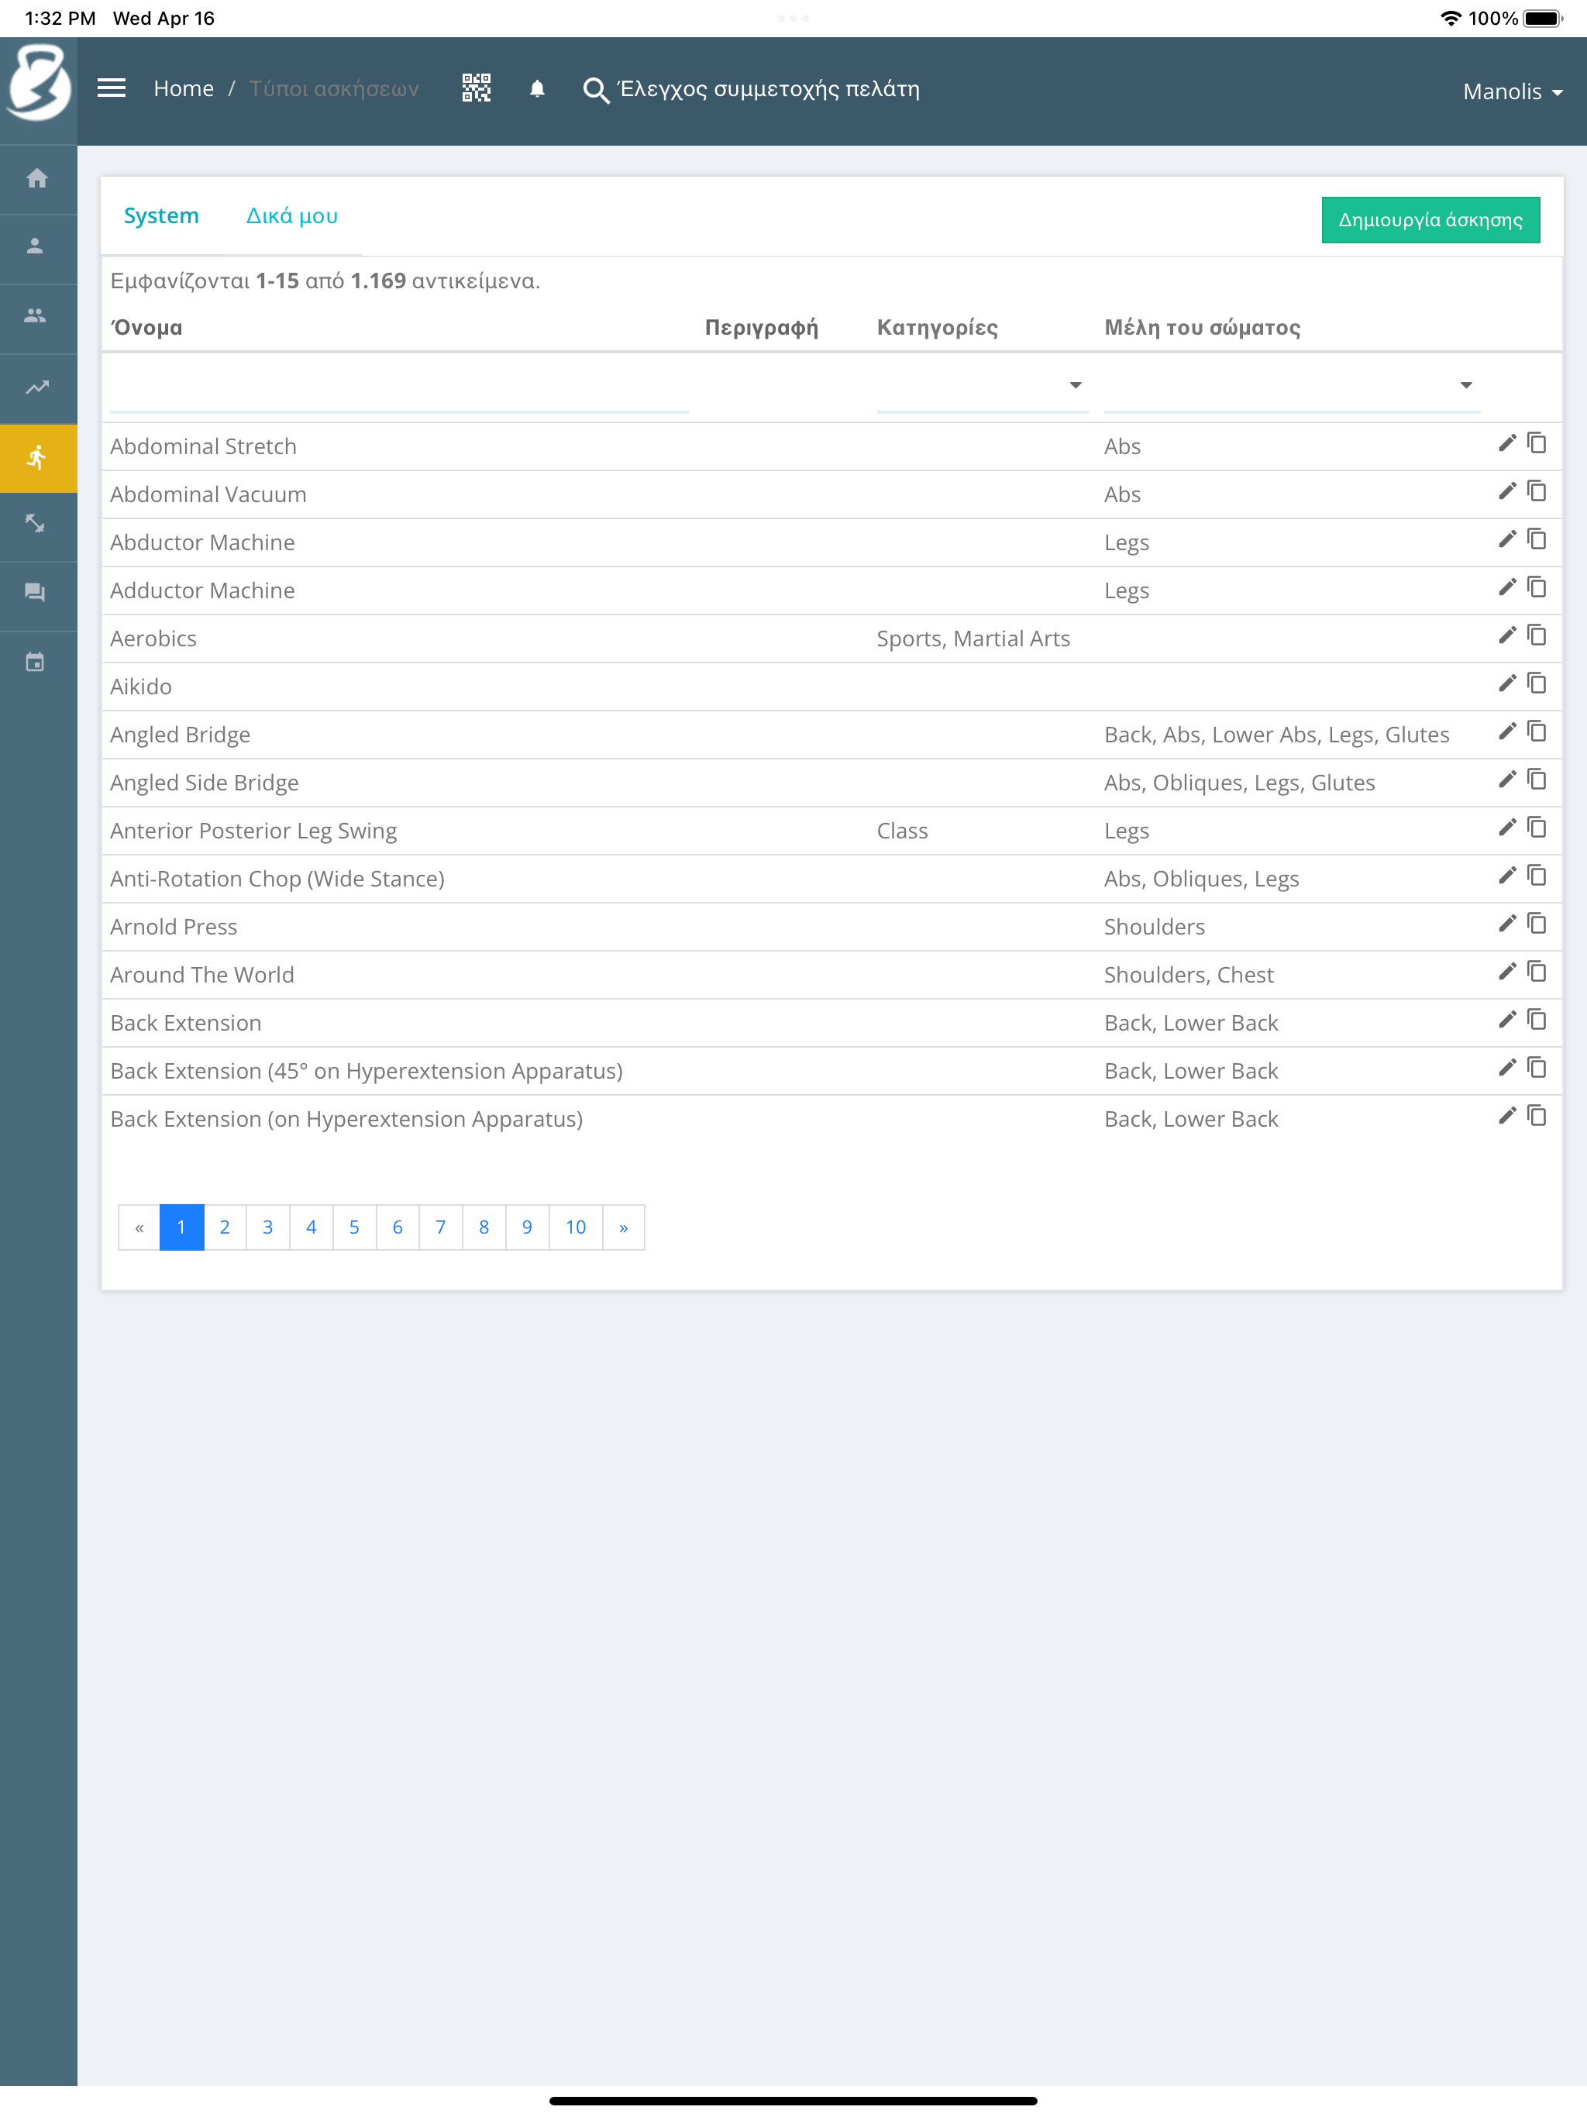Expand the Μέλη του σώματος filter dropdown
Screen dimensions: 1587x2117
1291,386
